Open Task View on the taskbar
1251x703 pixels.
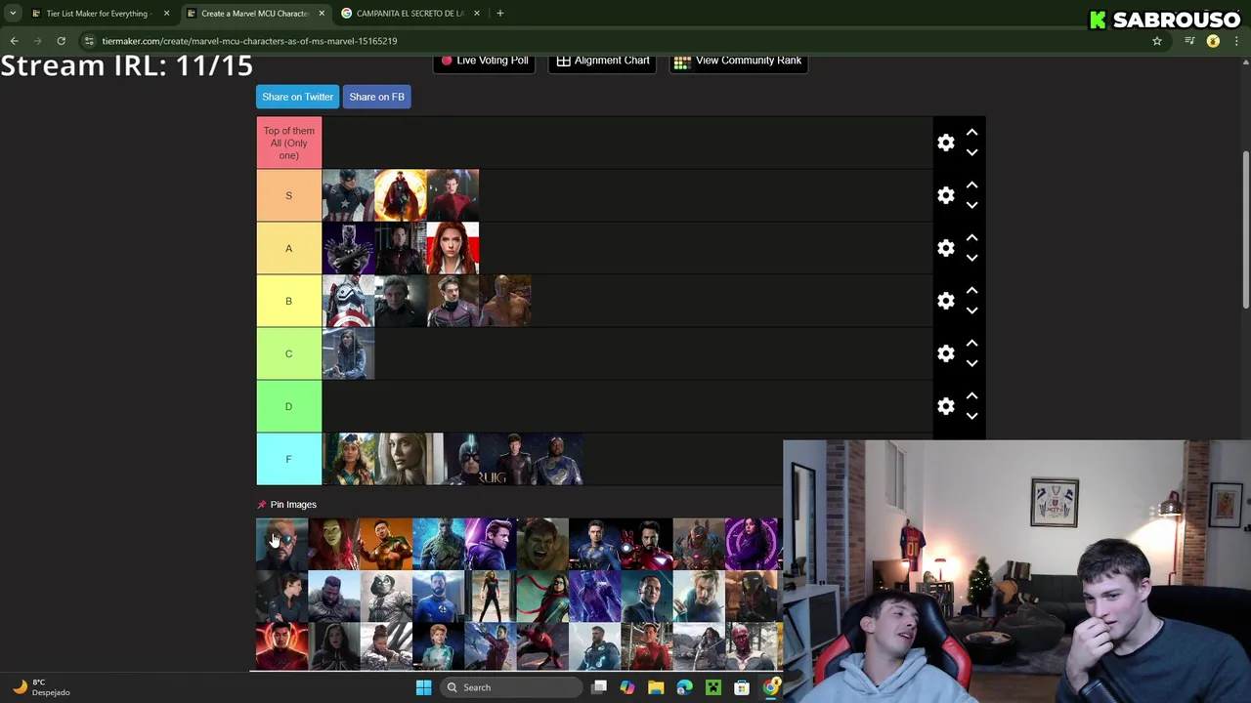click(x=599, y=687)
